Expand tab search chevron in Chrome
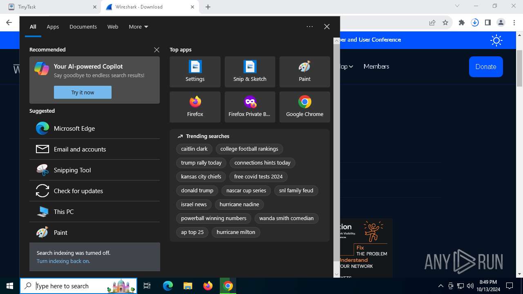Image resolution: width=523 pixels, height=294 pixels. tap(457, 6)
